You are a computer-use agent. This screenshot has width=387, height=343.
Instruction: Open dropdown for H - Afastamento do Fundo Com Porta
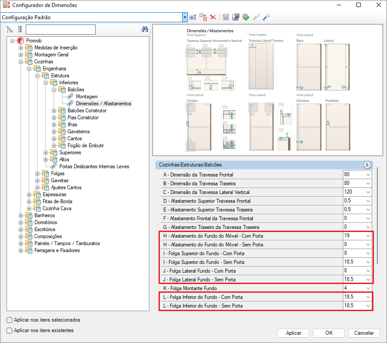368,236
